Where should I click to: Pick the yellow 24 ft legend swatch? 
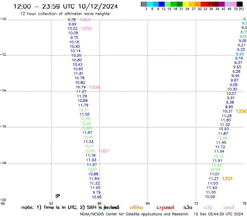[186, 4]
